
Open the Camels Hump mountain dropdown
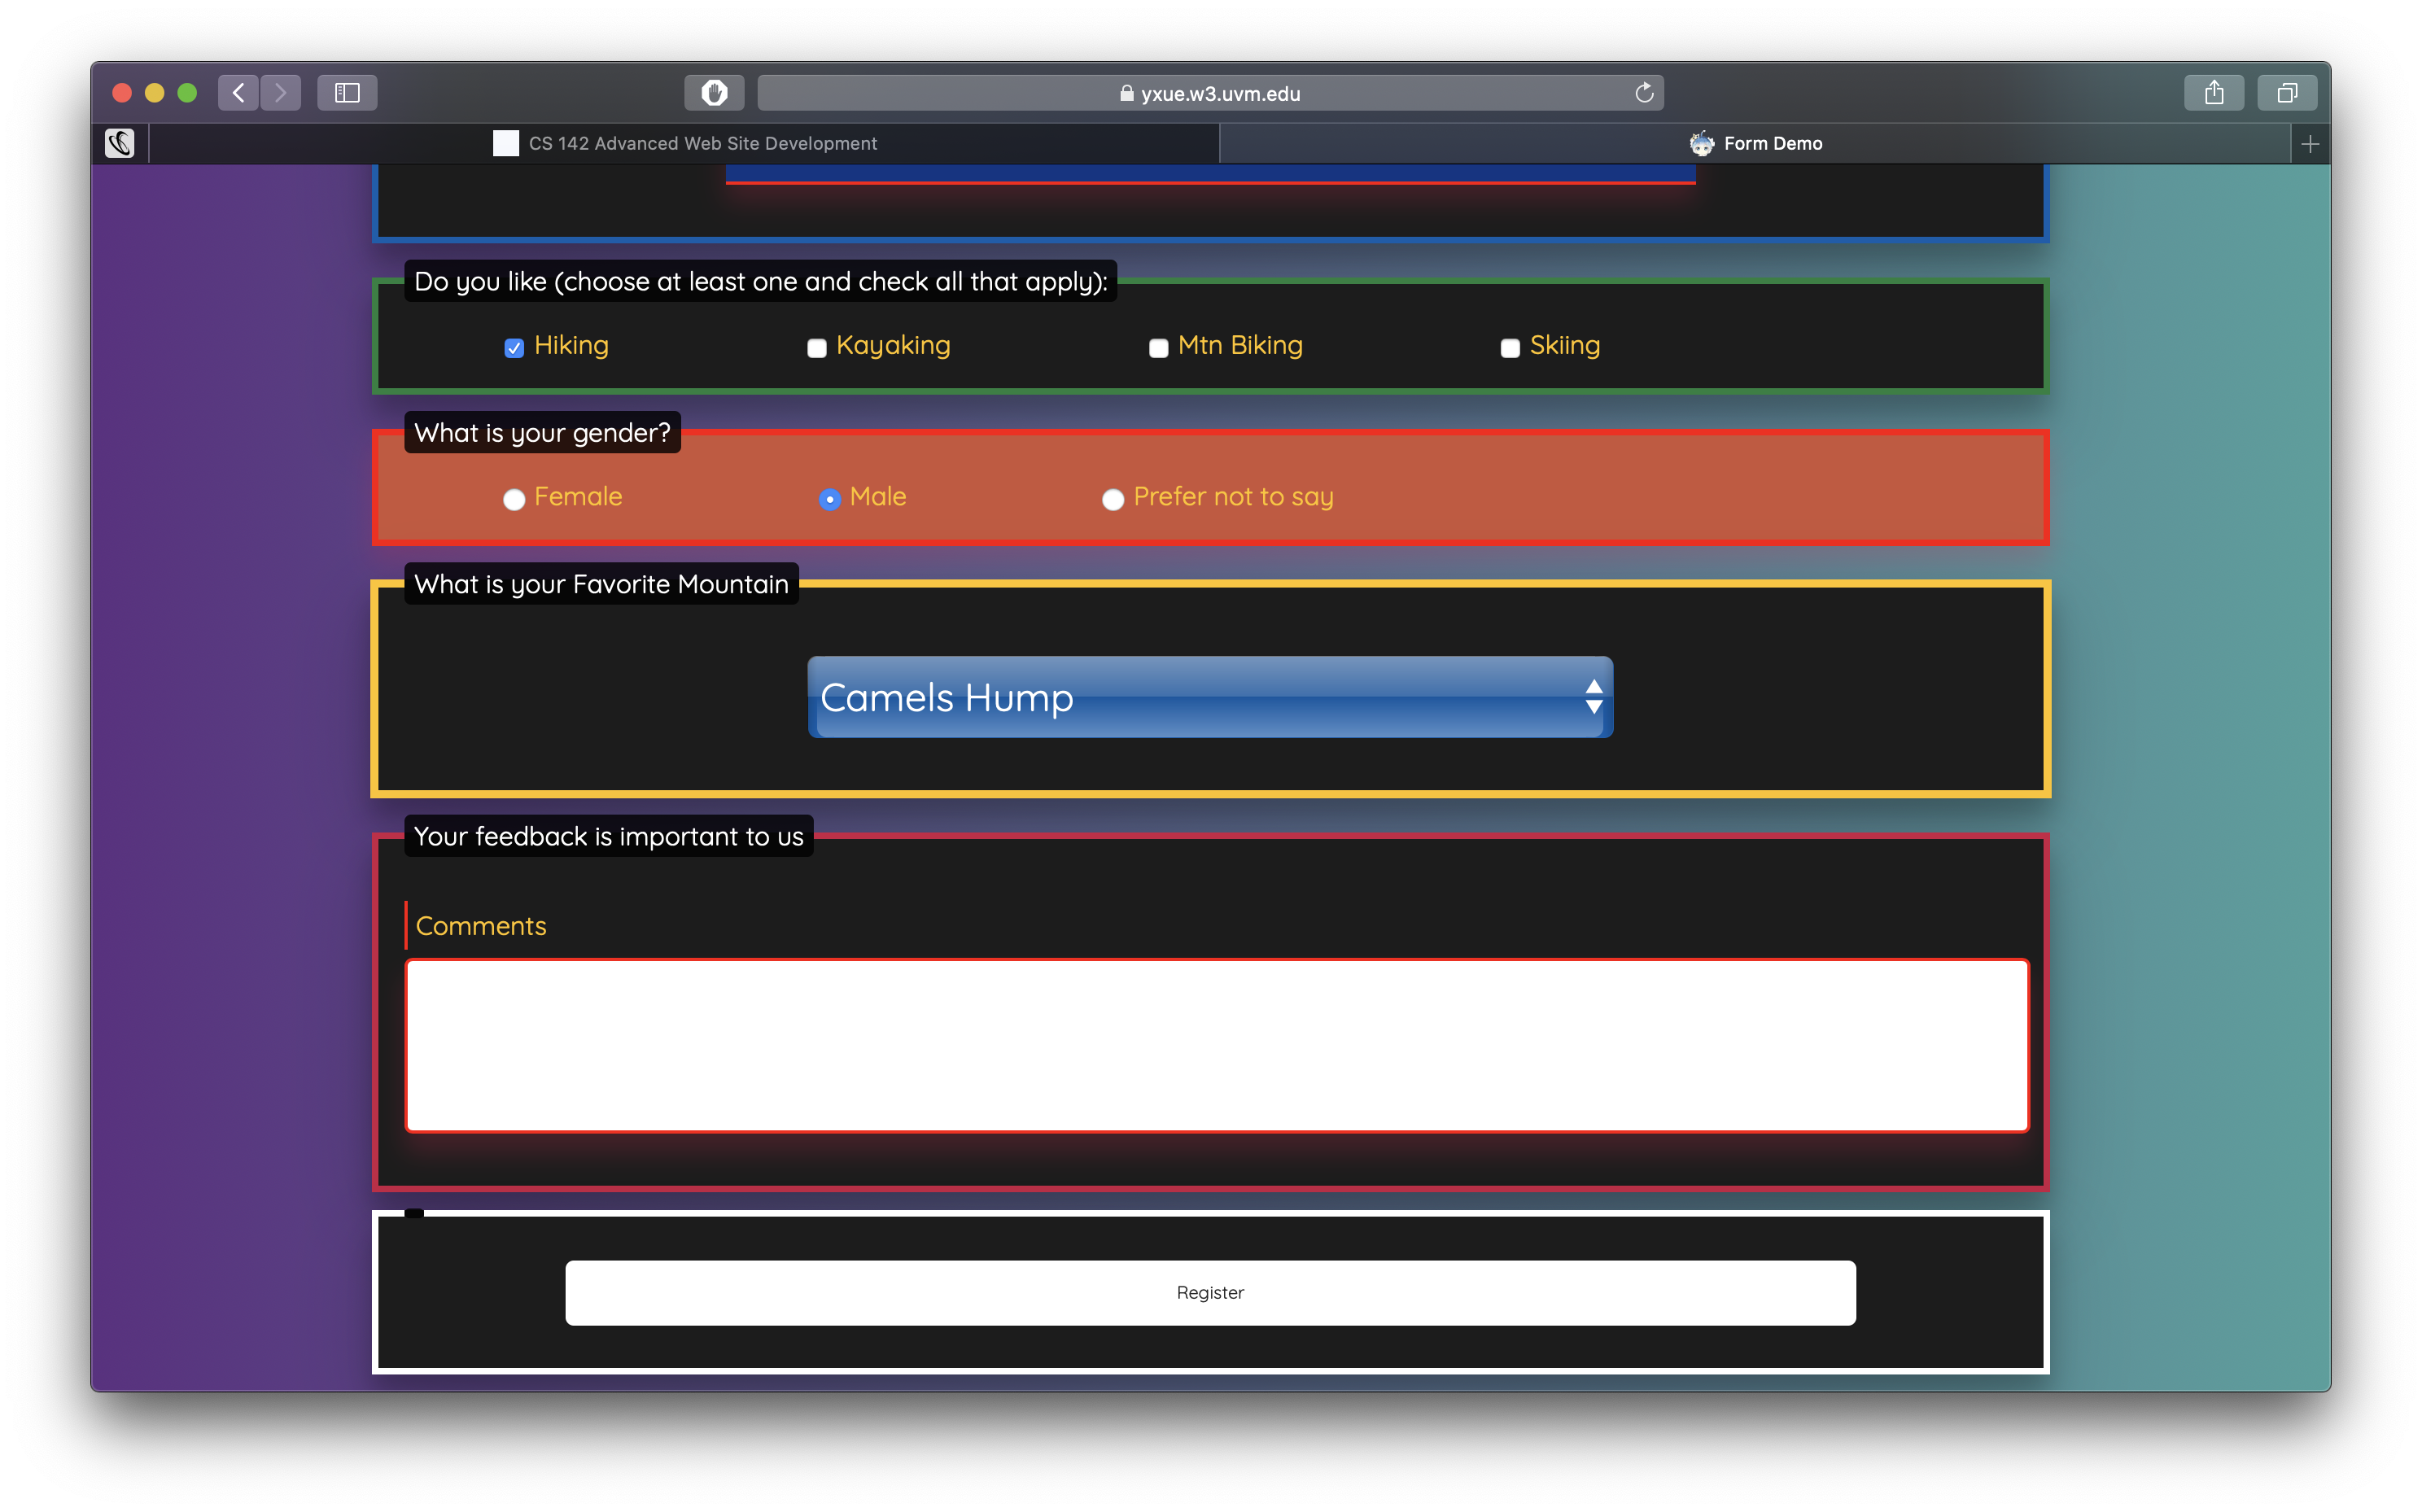[x=1210, y=697]
